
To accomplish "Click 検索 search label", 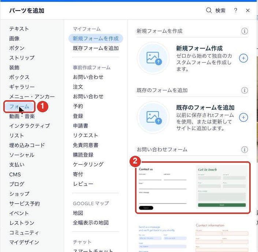I will (220, 11).
